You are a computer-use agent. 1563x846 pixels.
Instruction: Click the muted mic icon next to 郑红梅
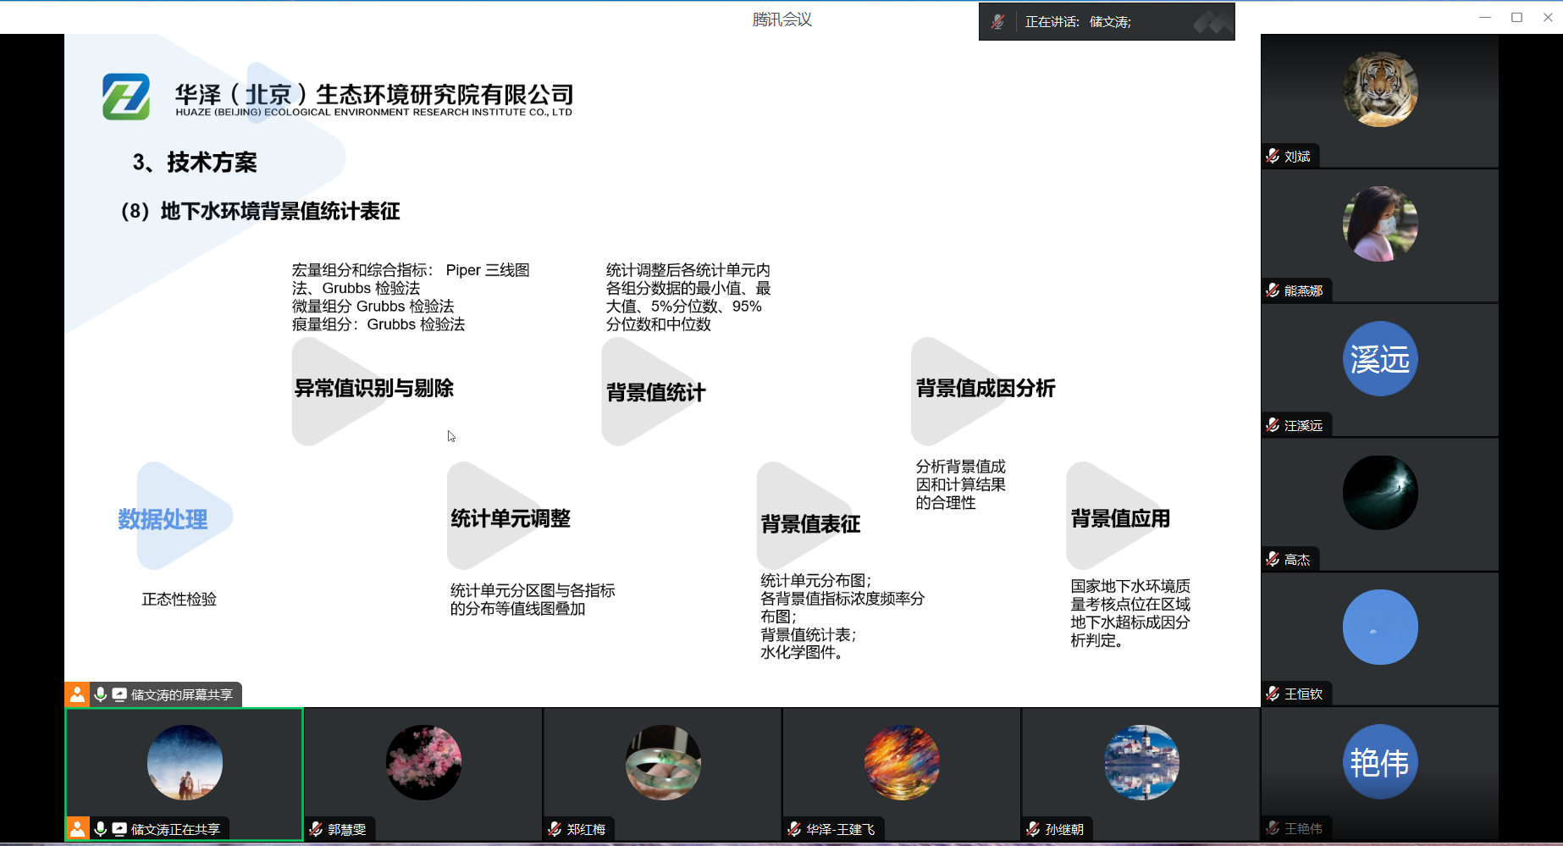click(x=555, y=829)
